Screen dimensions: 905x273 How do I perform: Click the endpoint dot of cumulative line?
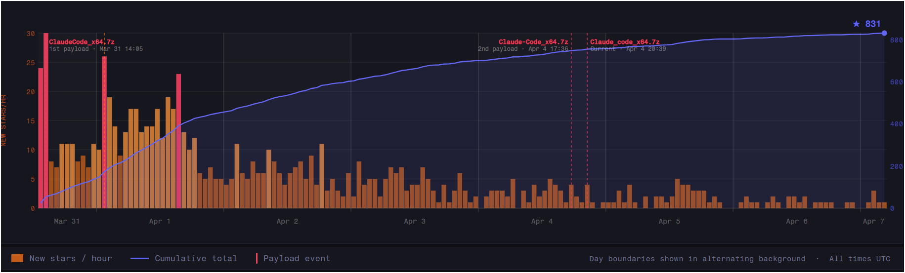coord(884,33)
